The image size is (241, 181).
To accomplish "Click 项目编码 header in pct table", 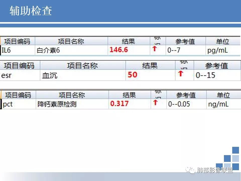I will click(x=18, y=95).
